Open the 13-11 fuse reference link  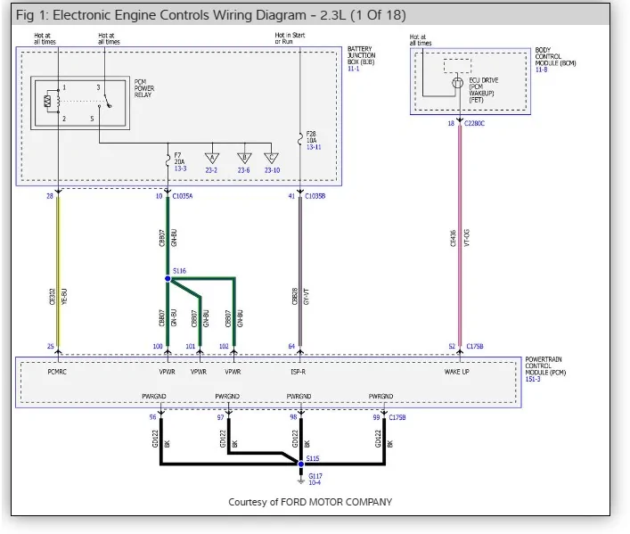coord(314,147)
